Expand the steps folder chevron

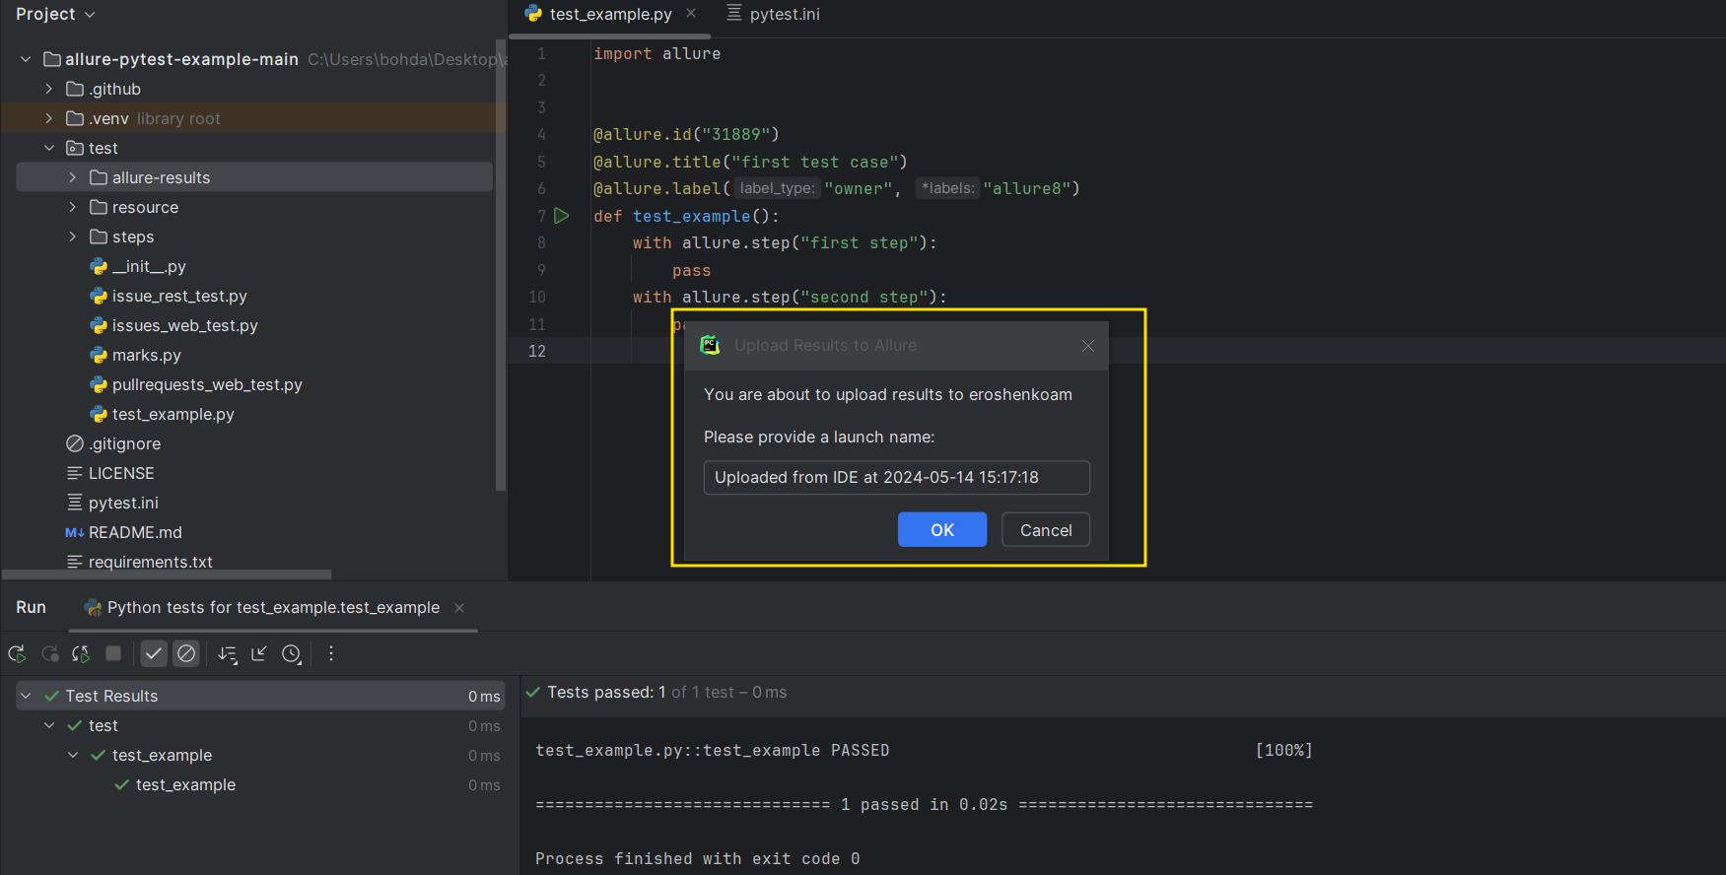(x=73, y=236)
